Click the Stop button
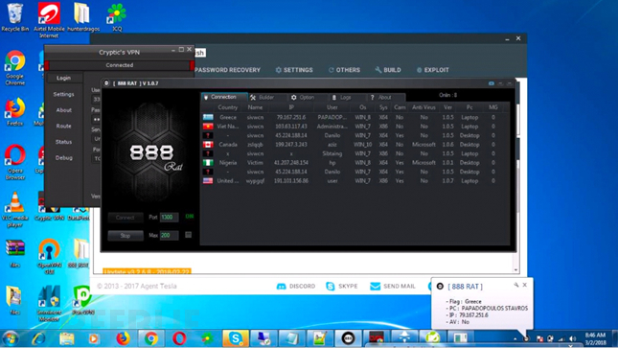 (126, 236)
